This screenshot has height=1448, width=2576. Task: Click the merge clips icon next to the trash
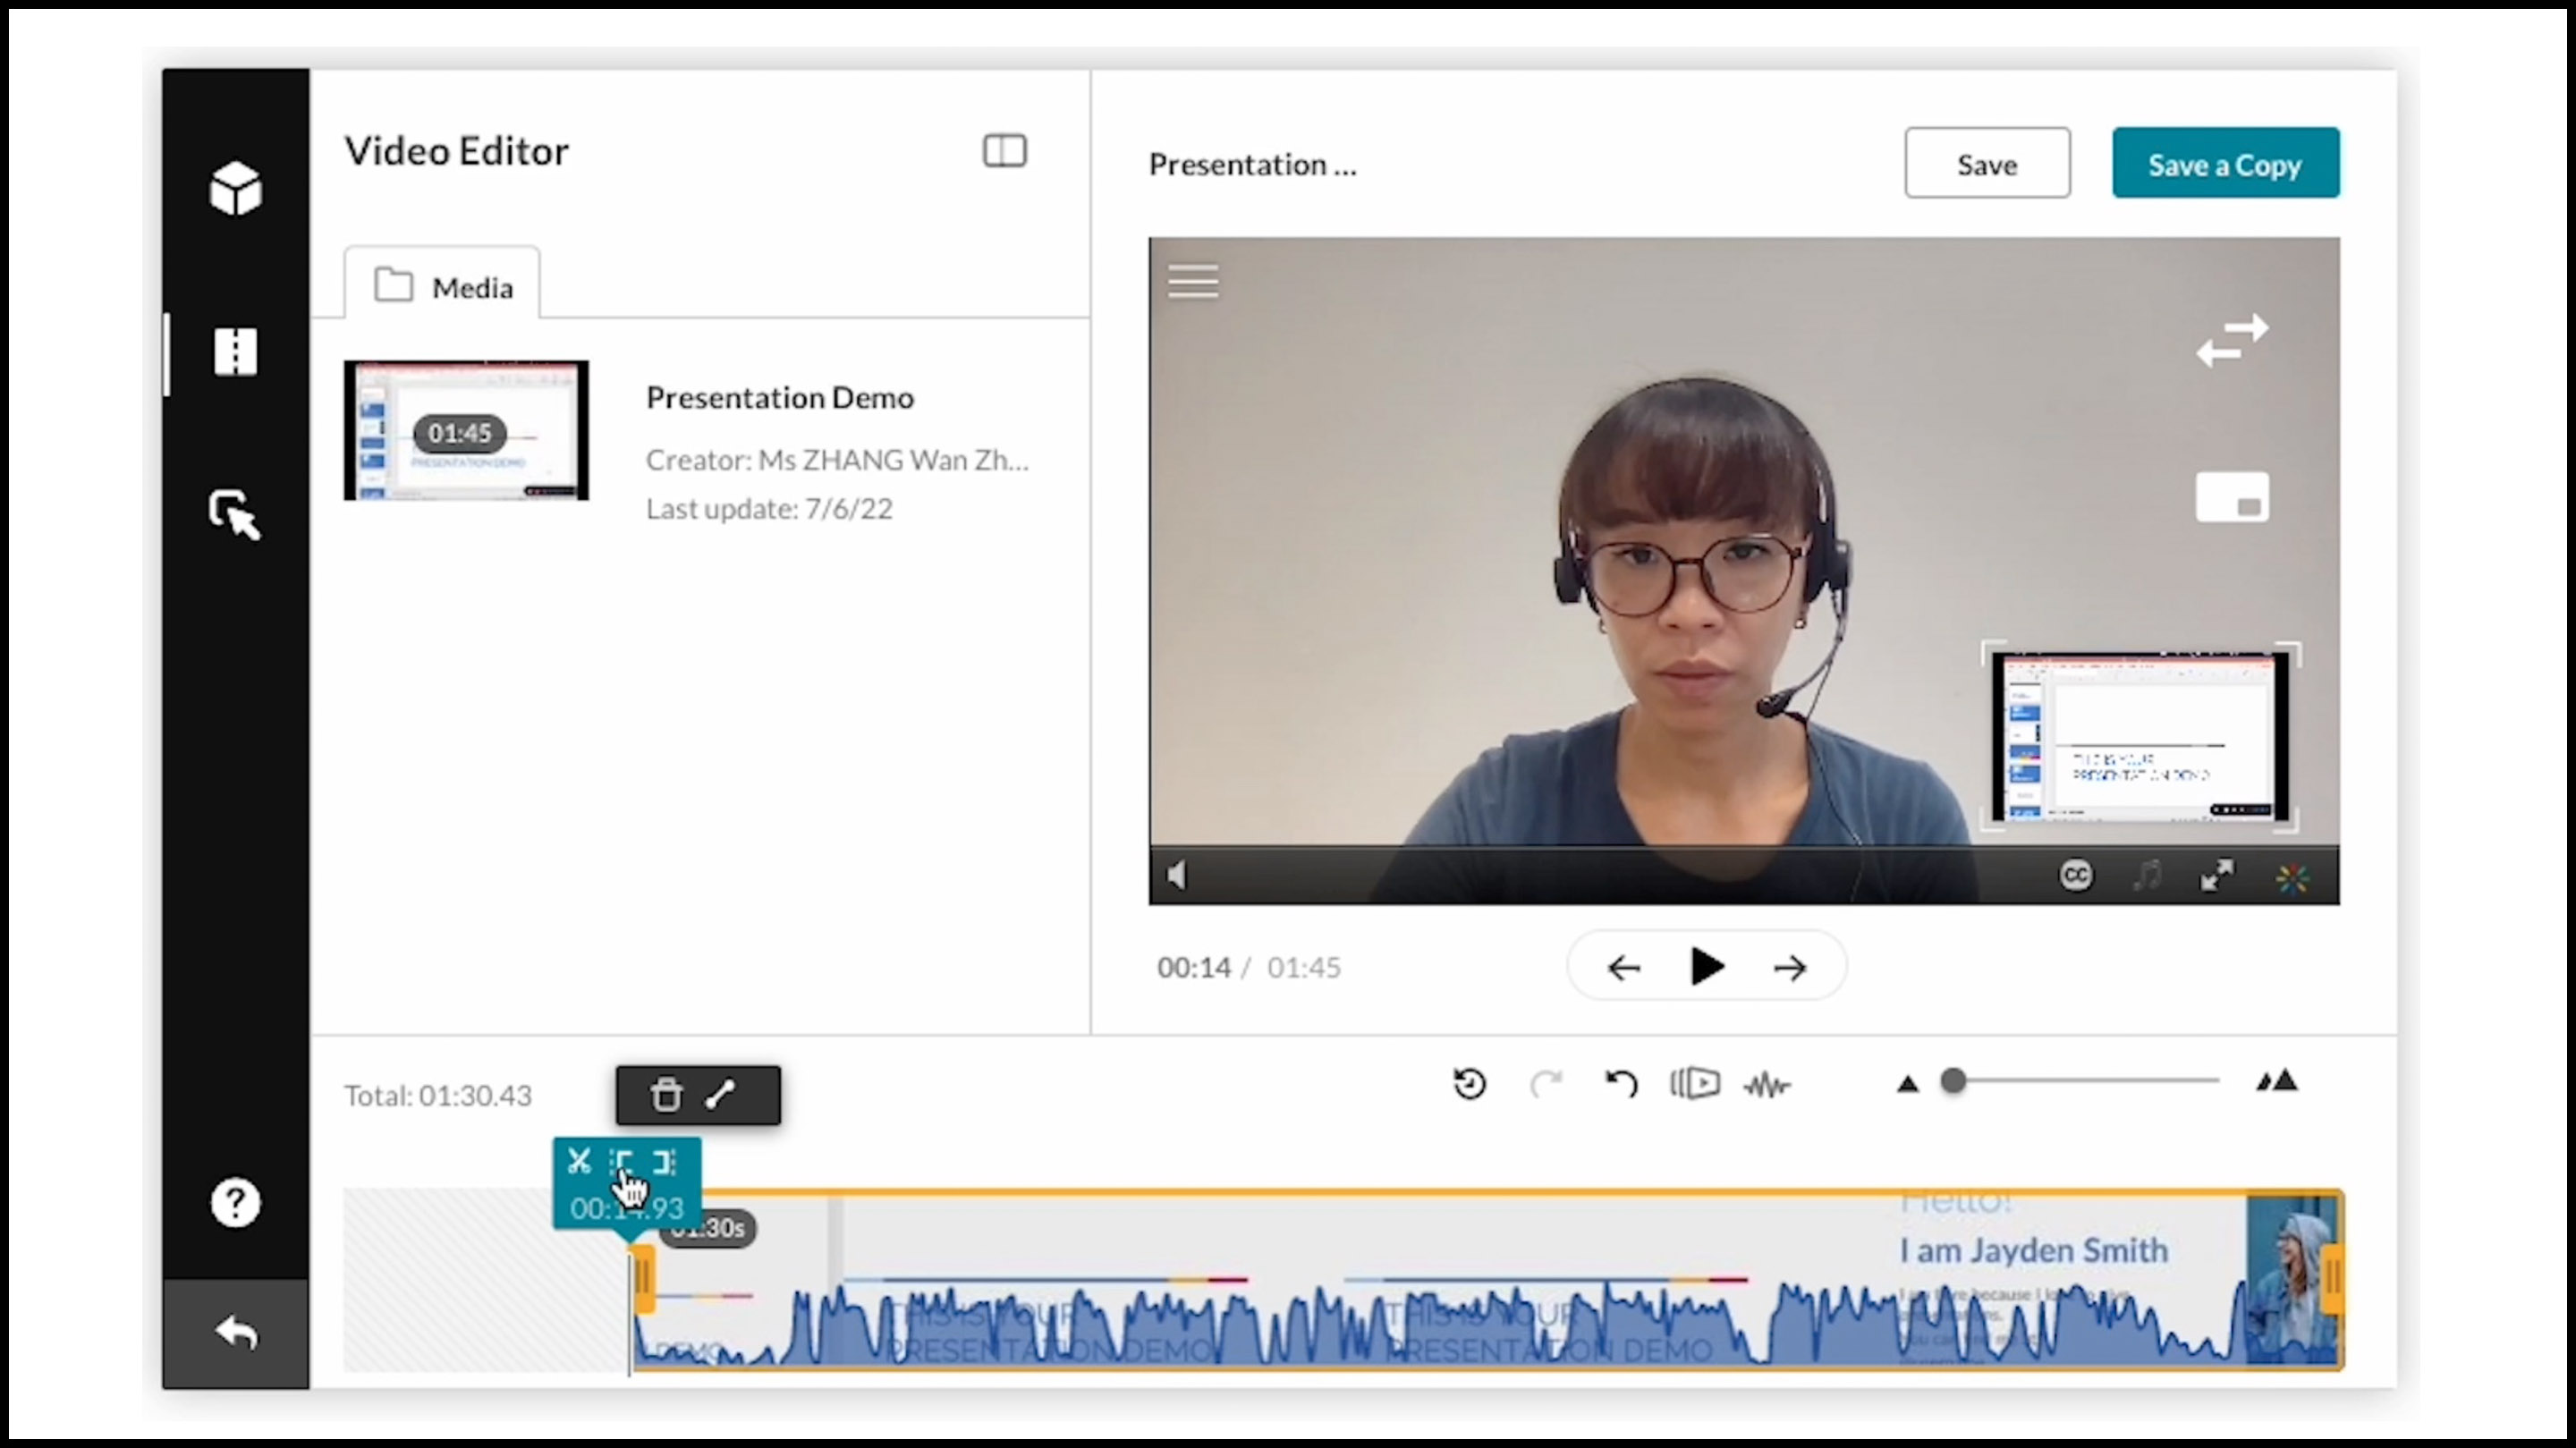click(723, 1095)
